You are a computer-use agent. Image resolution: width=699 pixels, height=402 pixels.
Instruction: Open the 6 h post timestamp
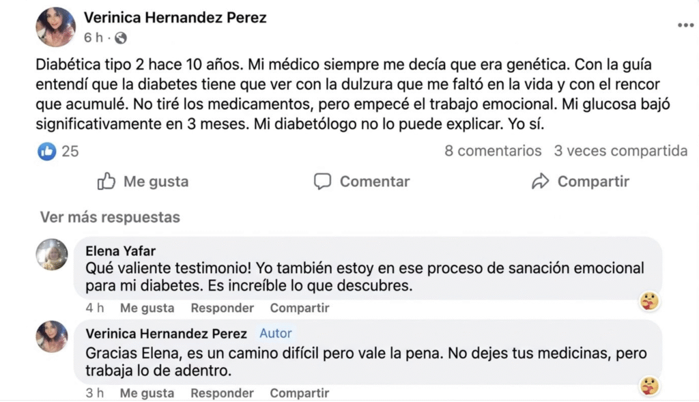93,38
